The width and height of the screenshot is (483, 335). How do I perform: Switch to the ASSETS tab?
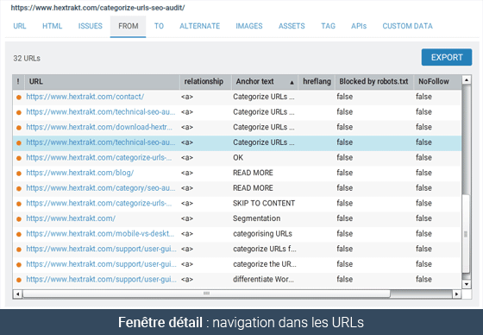pyautogui.click(x=292, y=26)
